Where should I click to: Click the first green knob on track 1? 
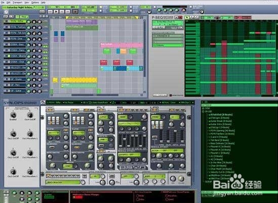28,22
